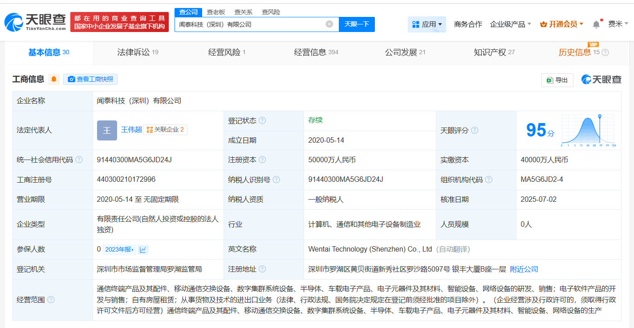Click the orange alert bell beside 工商信息
Image resolution: width=634 pixels, height=328 pixels.
pyautogui.click(x=54, y=79)
